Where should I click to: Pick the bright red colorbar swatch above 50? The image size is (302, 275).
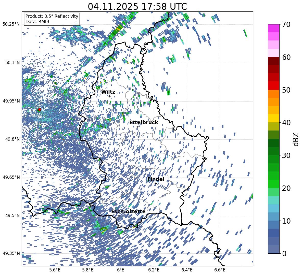pyautogui.click(x=273, y=86)
